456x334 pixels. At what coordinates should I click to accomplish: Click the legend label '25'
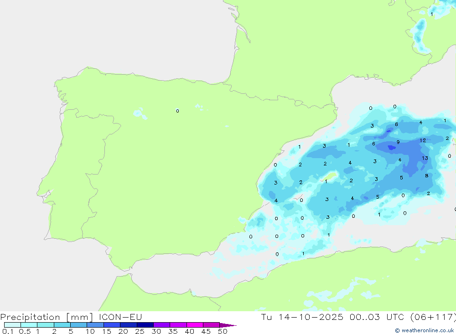140,331
